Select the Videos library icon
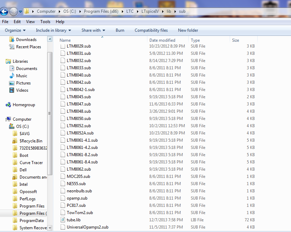This screenshot has width=291, height=232. tap(12, 90)
